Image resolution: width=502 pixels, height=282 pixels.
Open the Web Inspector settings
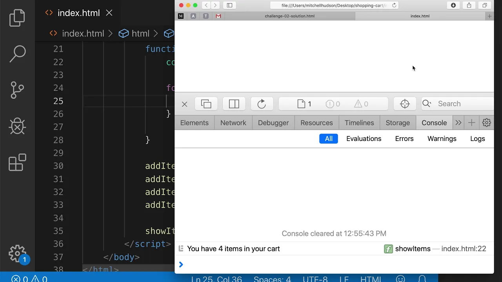(487, 123)
